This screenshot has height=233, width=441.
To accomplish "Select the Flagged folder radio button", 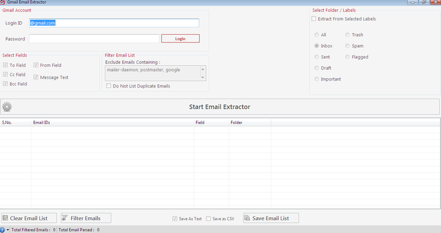I will [348, 57].
